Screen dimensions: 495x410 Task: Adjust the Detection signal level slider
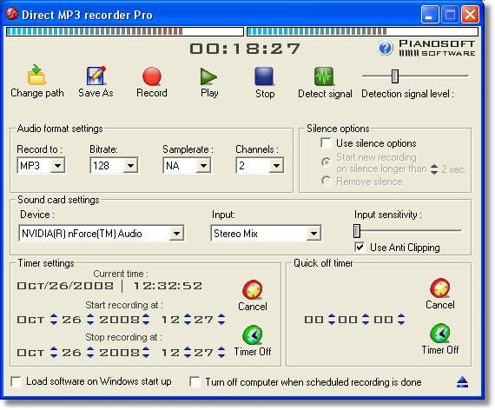395,76
